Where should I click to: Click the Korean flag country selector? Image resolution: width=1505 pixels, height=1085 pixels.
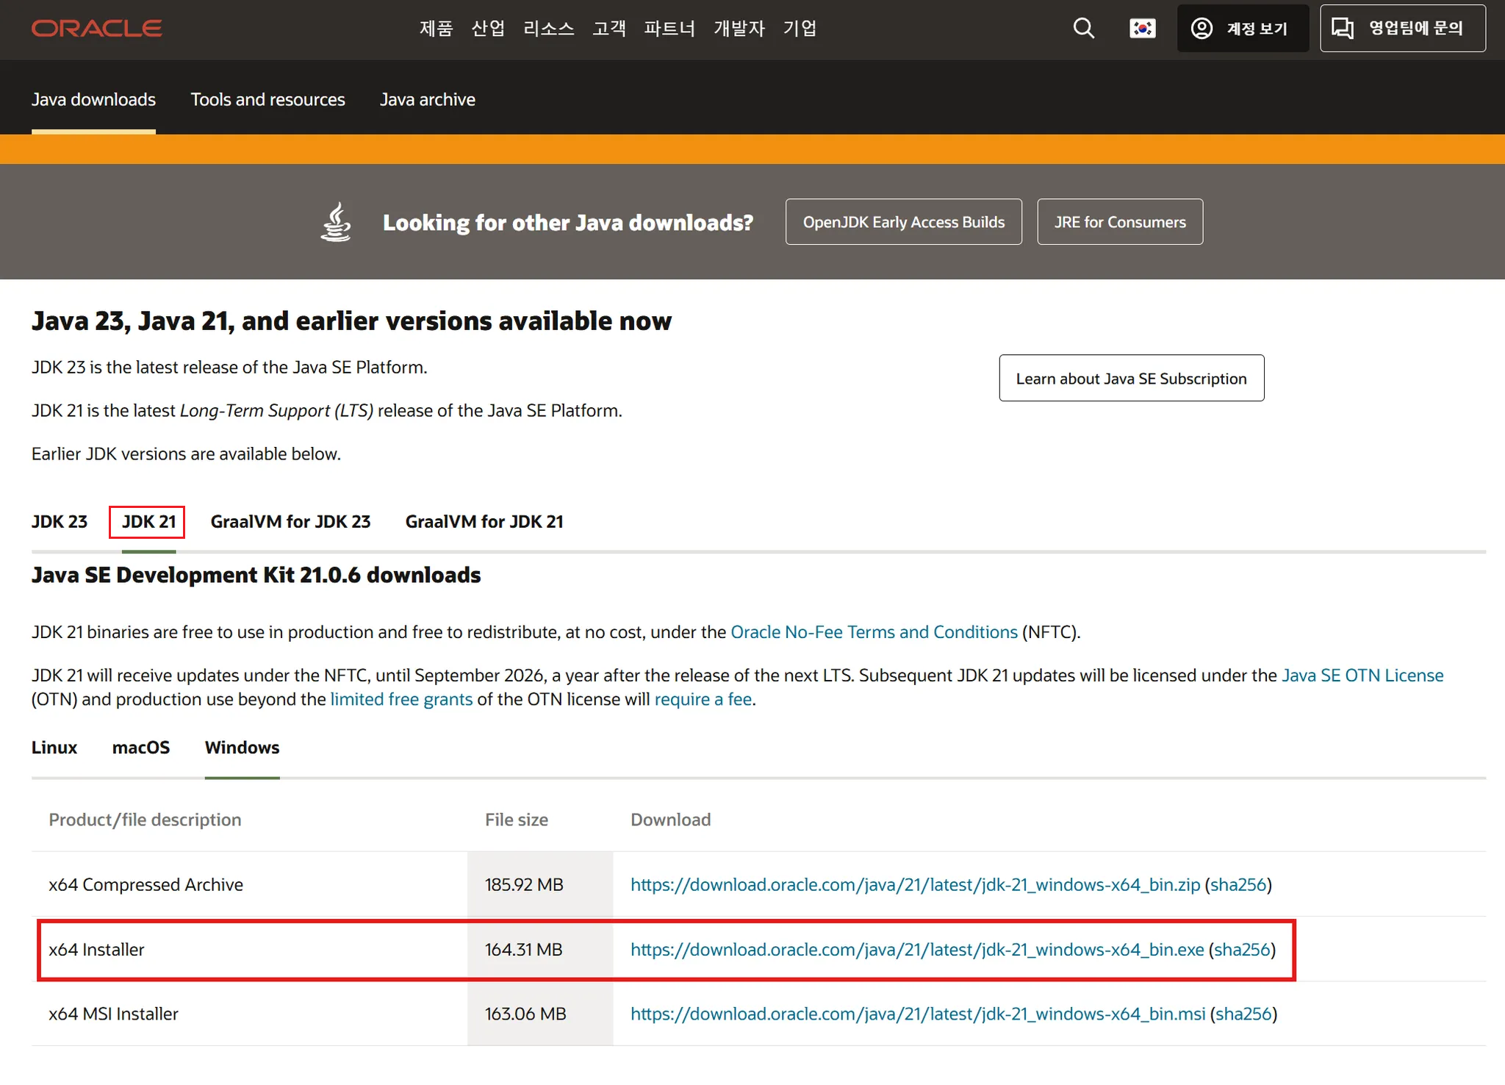(1142, 29)
